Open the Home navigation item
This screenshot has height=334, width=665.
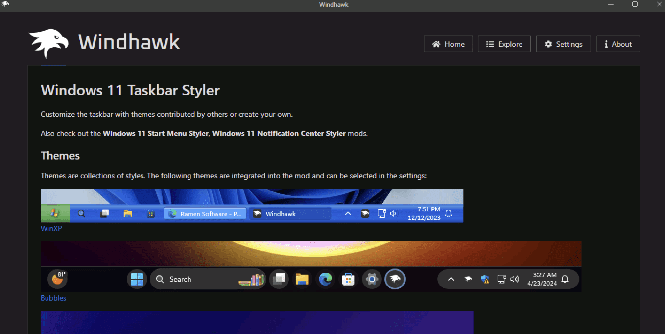448,44
